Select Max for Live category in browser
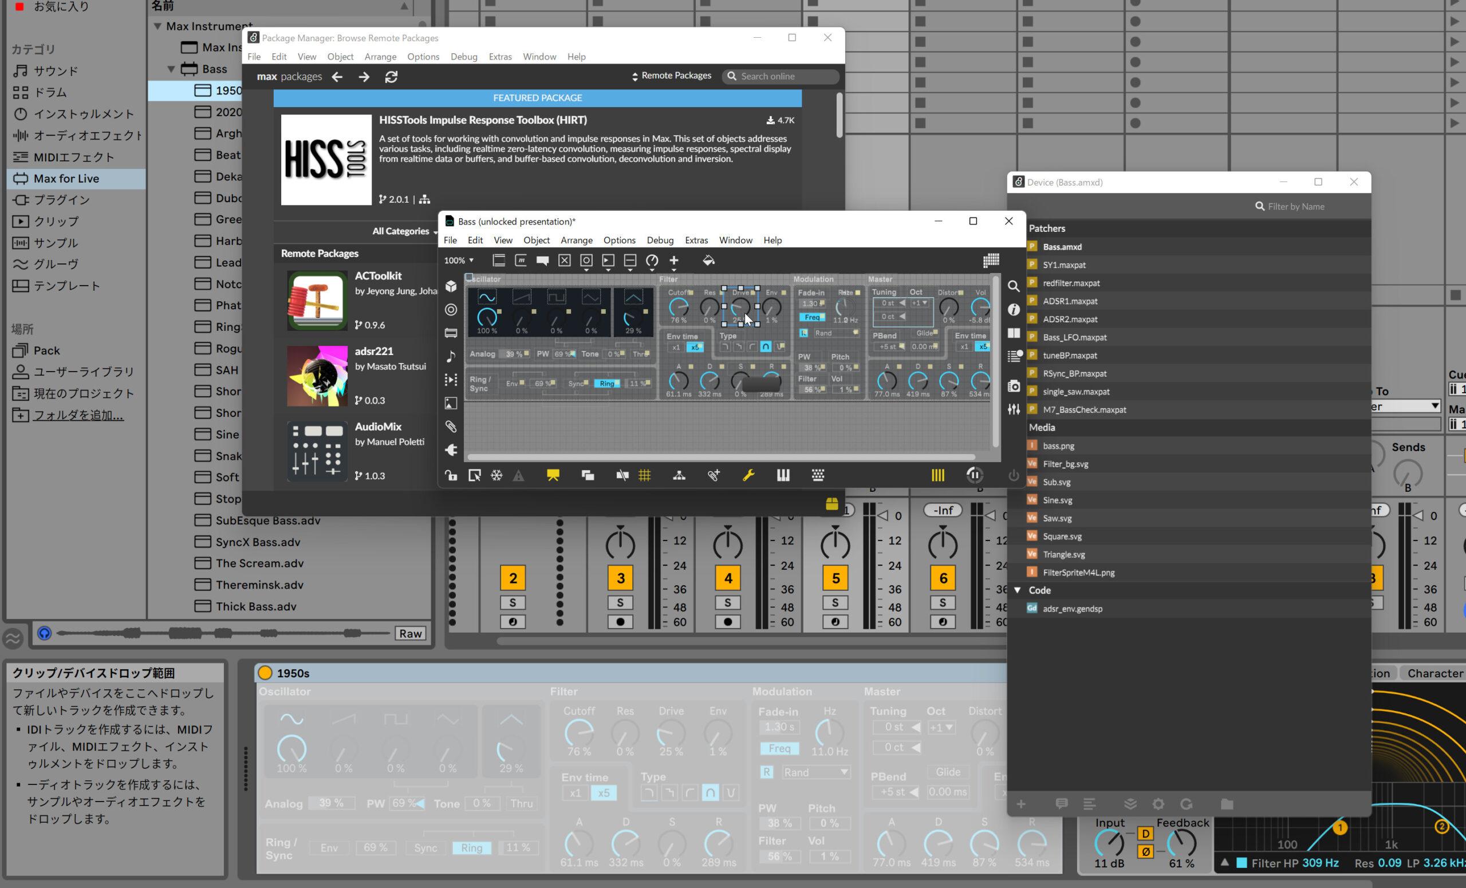 click(76, 179)
